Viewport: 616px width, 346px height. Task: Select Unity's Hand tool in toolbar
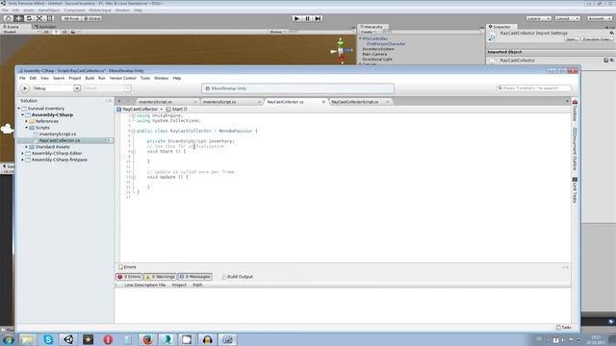tap(9, 18)
